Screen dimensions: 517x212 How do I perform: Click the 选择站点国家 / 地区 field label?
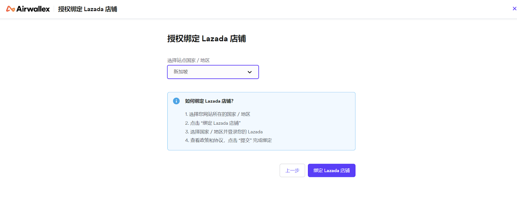pos(188,61)
